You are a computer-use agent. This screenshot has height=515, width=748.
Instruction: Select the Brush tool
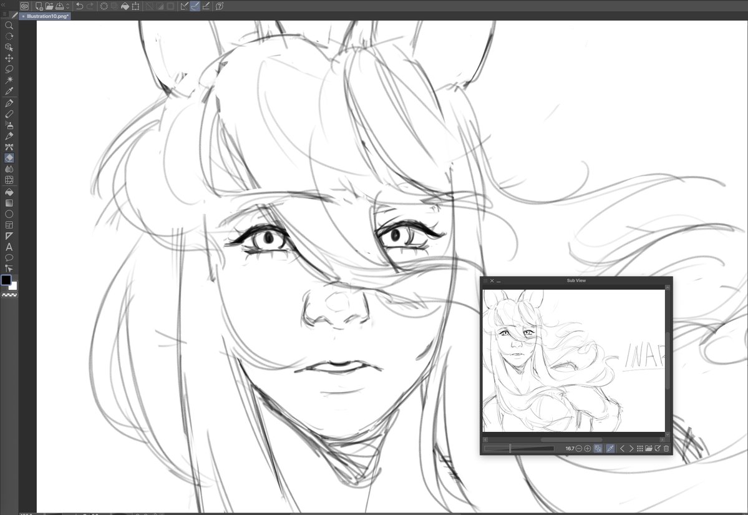coord(9,136)
